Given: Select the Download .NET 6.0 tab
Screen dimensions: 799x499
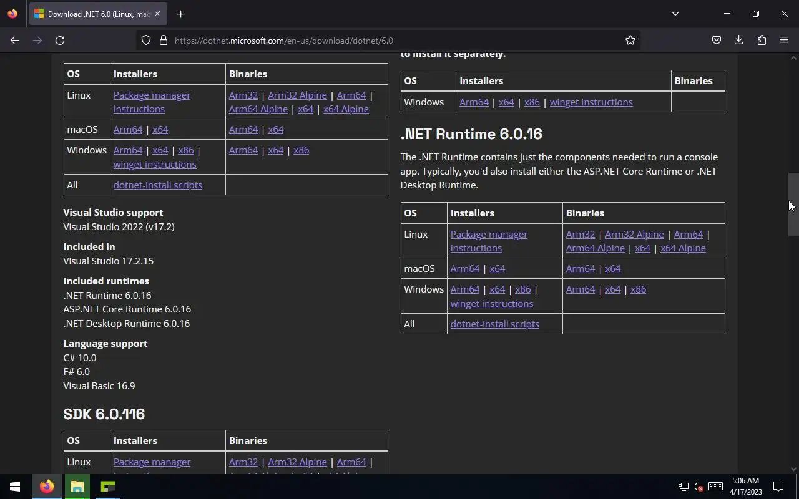Looking at the screenshot, I should tap(98, 14).
